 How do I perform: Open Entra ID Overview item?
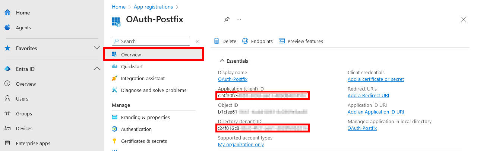tap(26, 84)
